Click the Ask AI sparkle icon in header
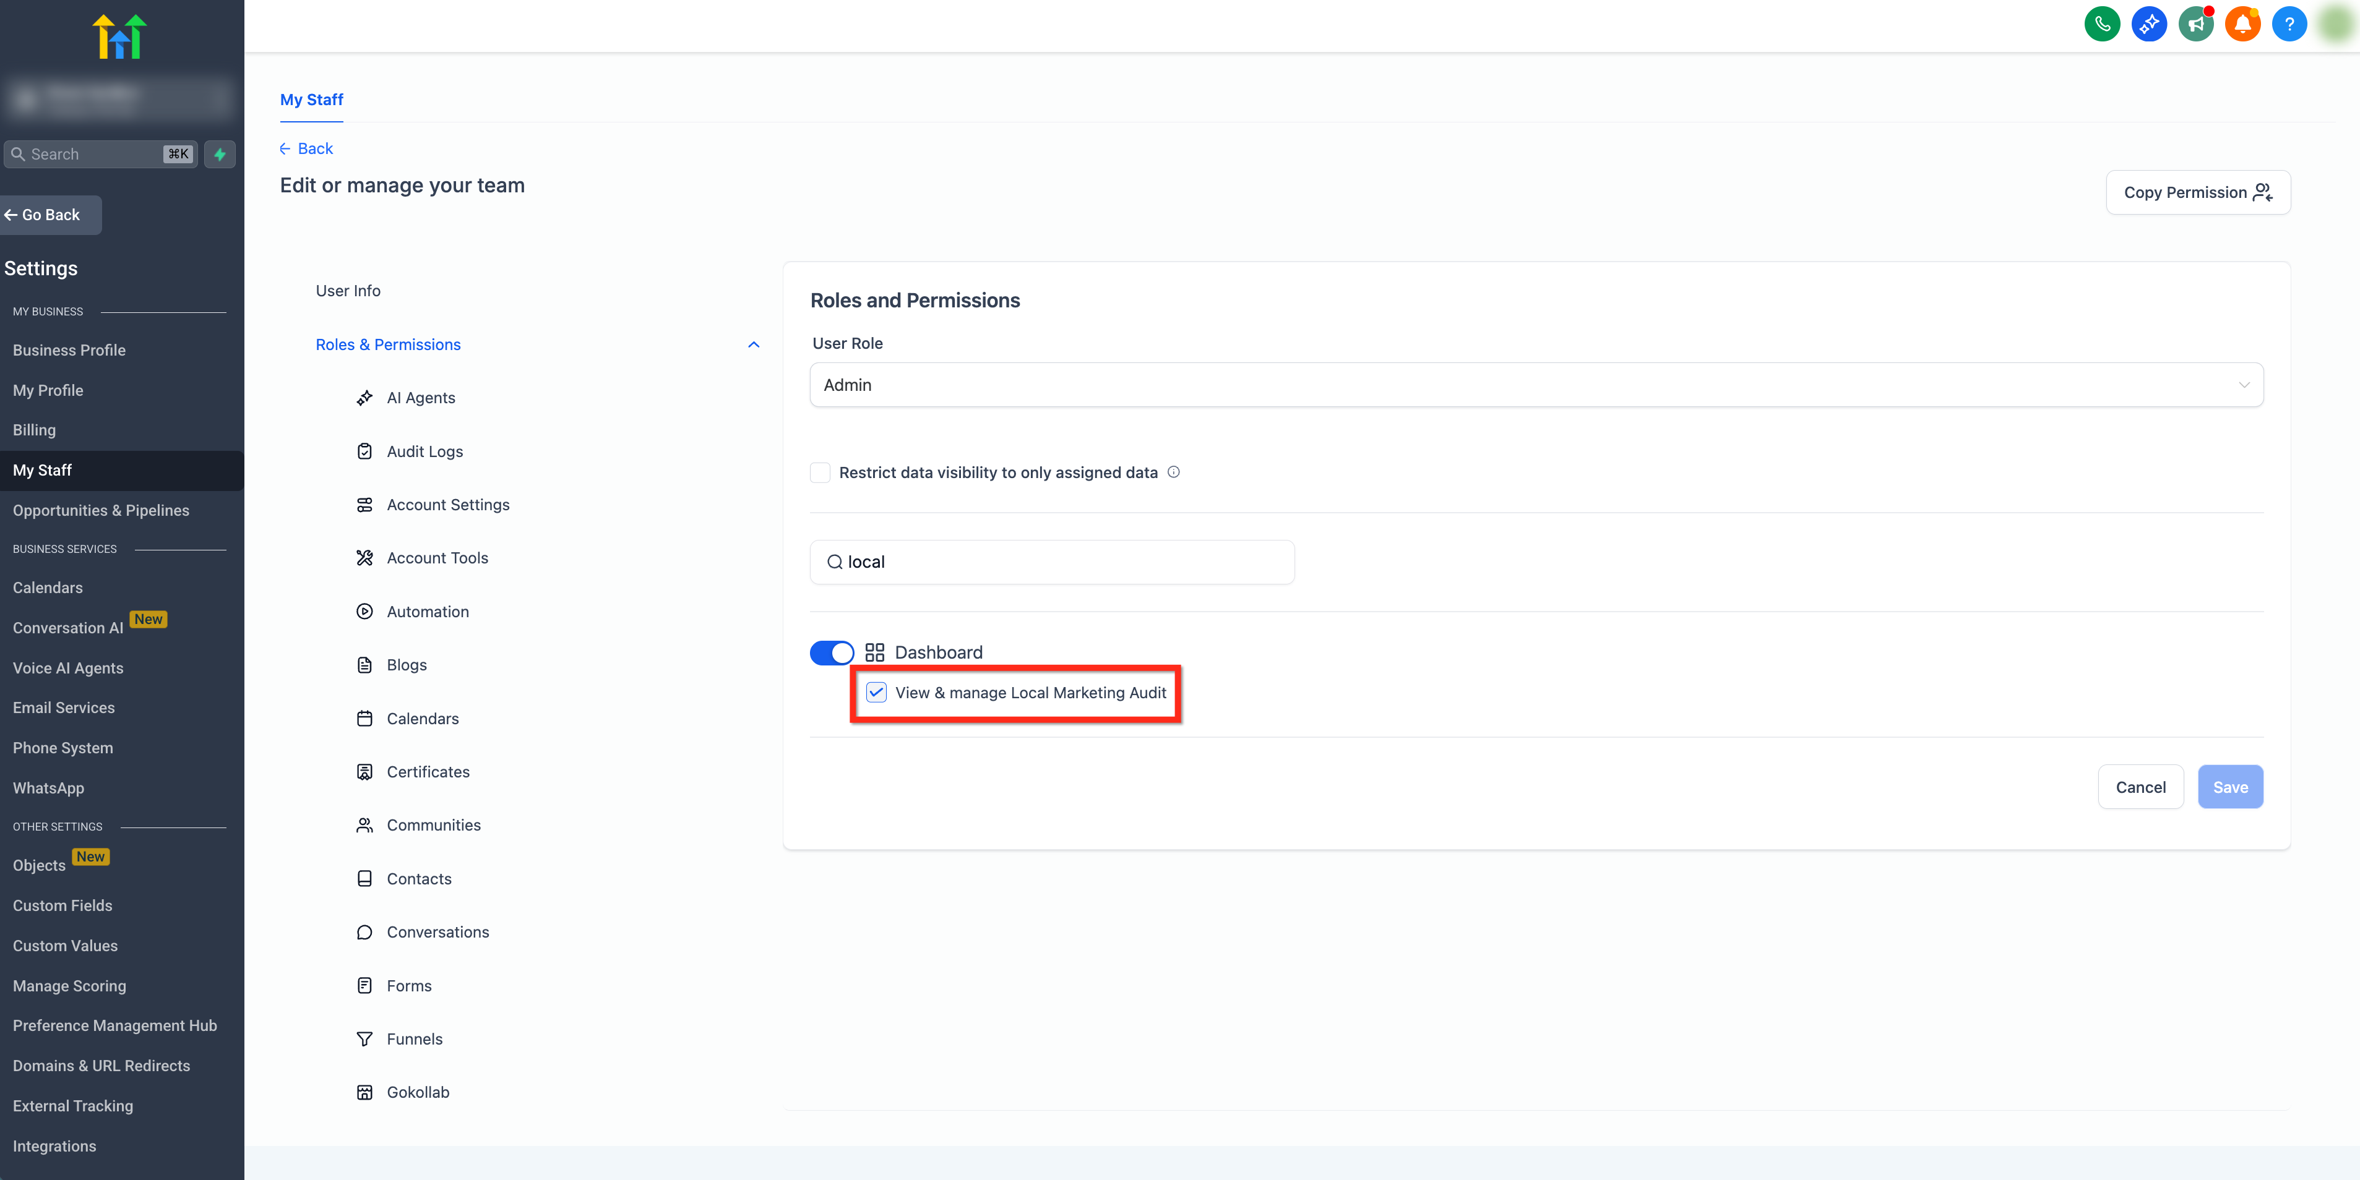Viewport: 2360px width, 1180px height. point(2148,24)
